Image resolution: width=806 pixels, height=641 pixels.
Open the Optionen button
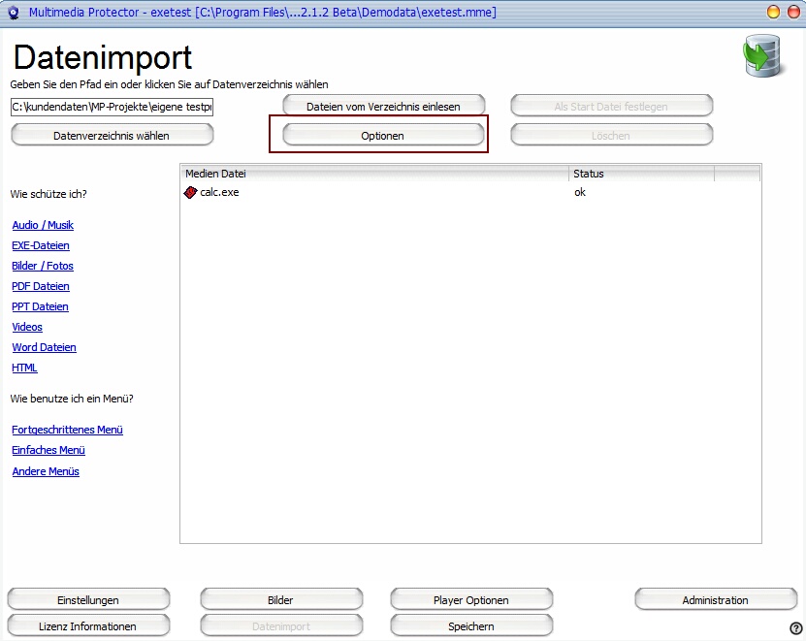coord(383,136)
